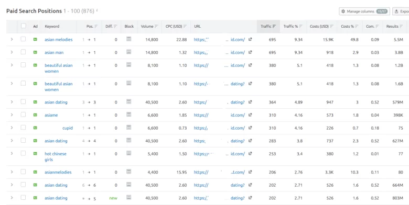
Task: Click the Export button
Action: pyautogui.click(x=401, y=12)
